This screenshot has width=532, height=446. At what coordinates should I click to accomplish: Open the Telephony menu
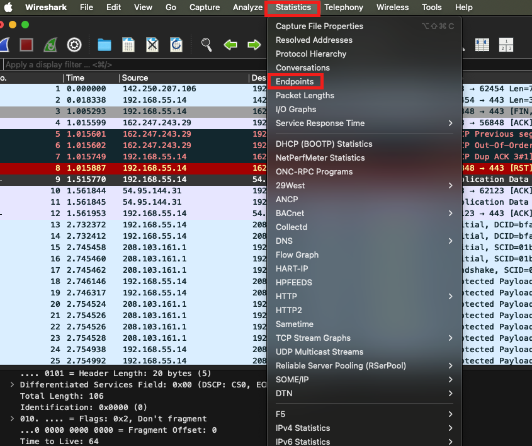point(344,7)
